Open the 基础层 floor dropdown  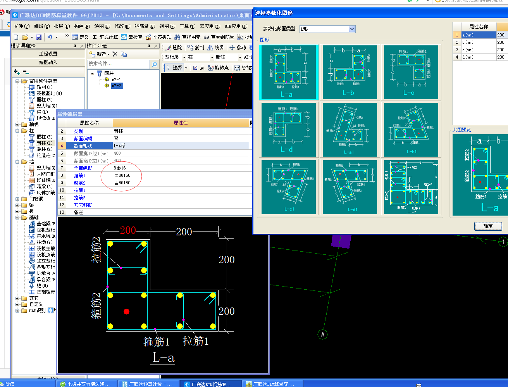pyautogui.click(x=184, y=57)
